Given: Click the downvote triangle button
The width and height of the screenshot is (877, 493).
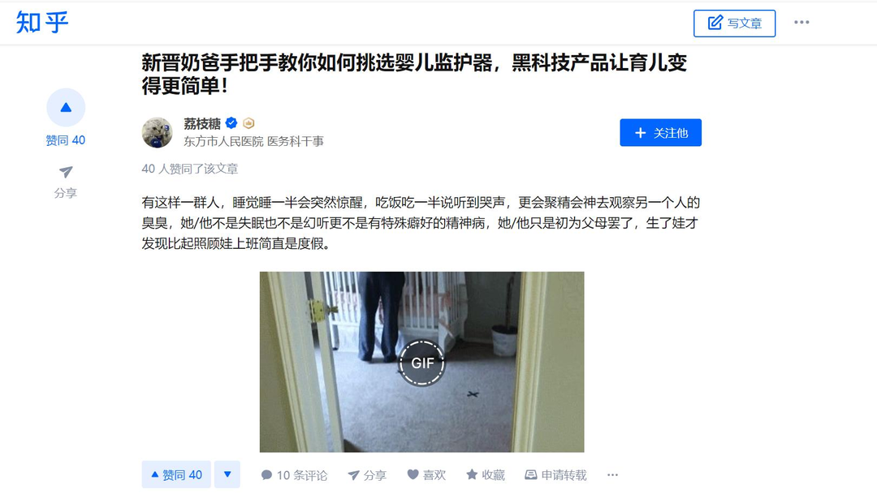Looking at the screenshot, I should pyautogui.click(x=227, y=474).
